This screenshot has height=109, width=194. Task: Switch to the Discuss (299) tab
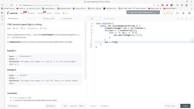tap(49, 18)
